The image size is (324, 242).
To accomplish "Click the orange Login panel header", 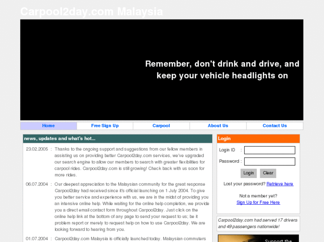I will pos(258,139).
